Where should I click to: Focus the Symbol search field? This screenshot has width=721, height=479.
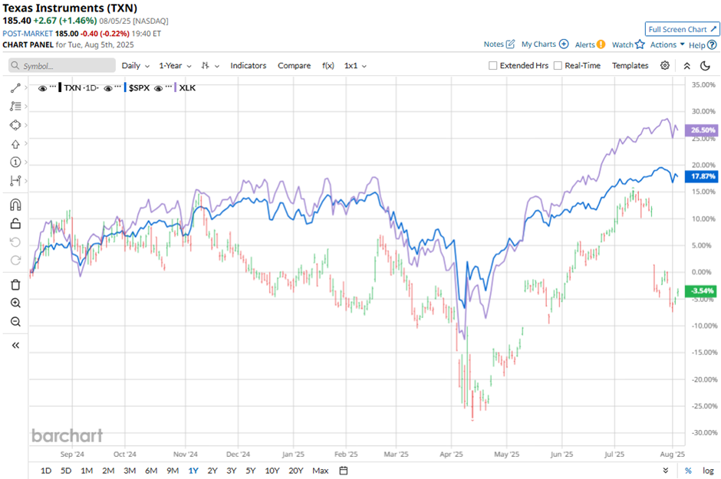(x=62, y=66)
